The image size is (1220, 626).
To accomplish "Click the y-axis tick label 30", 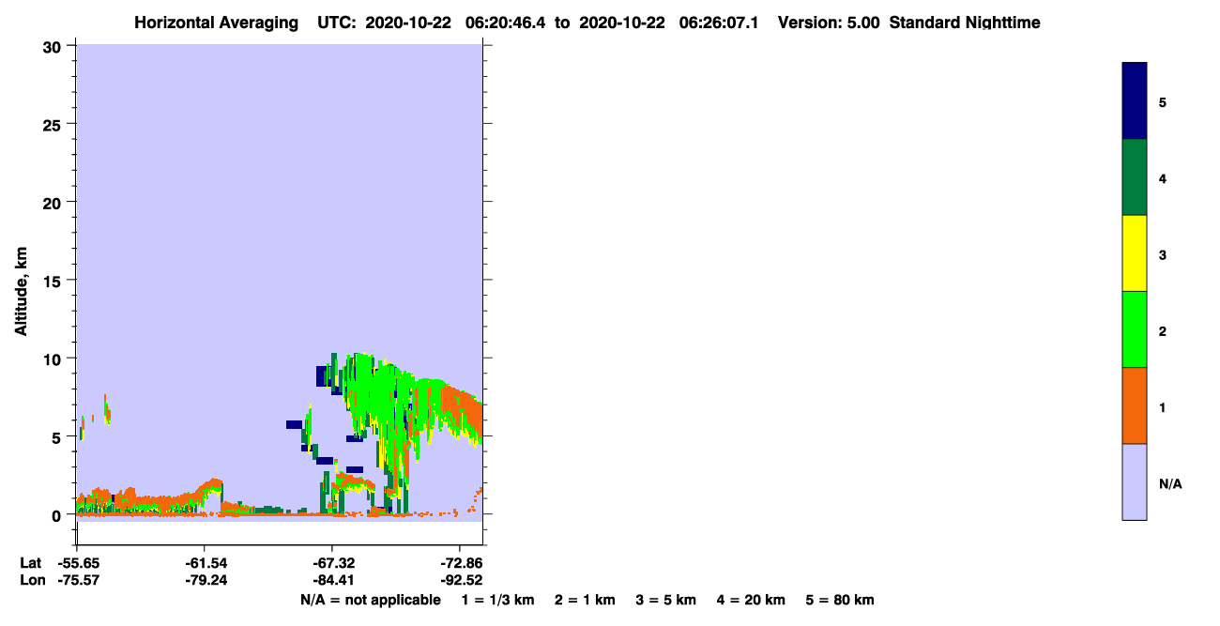I will tap(54, 46).
